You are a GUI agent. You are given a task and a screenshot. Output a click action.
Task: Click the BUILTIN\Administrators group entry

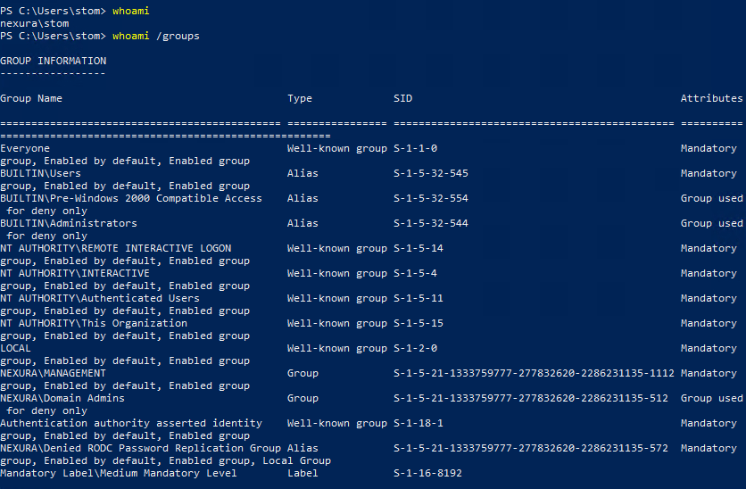click(69, 223)
